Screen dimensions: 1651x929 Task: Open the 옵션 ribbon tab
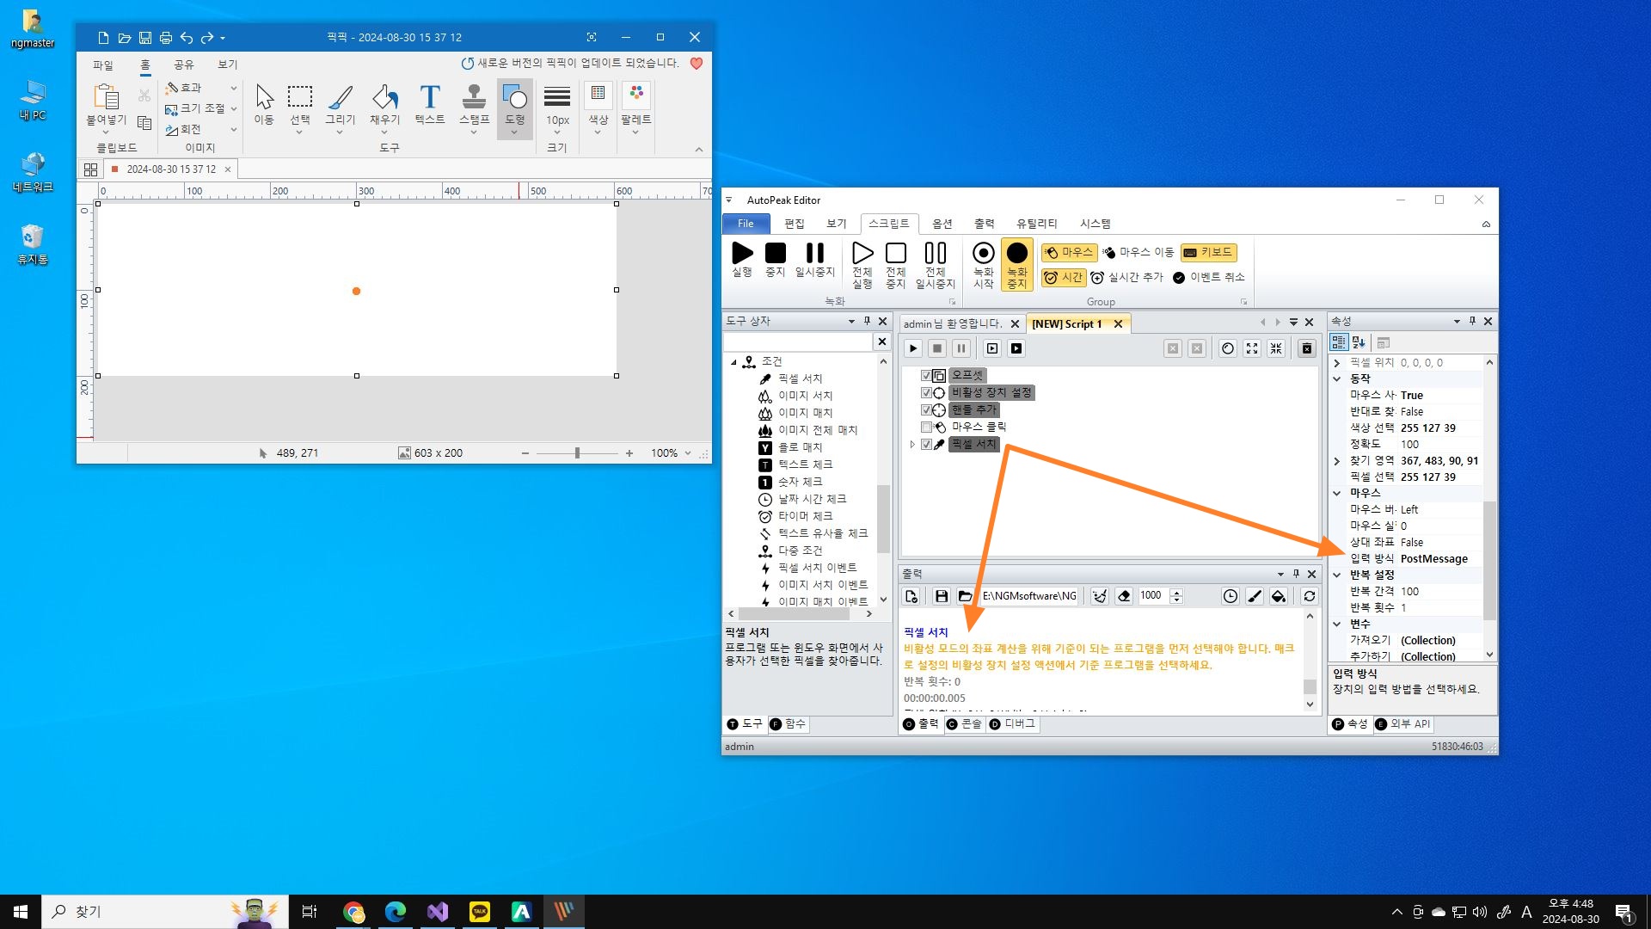(942, 224)
